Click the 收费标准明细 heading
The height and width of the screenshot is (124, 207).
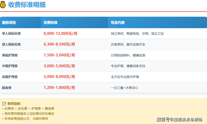[x=27, y=5]
